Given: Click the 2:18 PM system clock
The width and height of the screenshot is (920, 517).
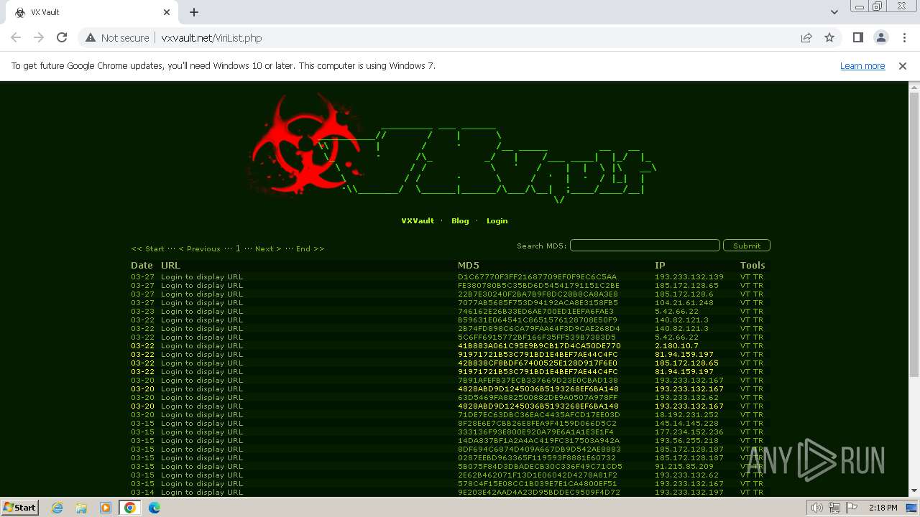Looking at the screenshot, I should (x=883, y=508).
